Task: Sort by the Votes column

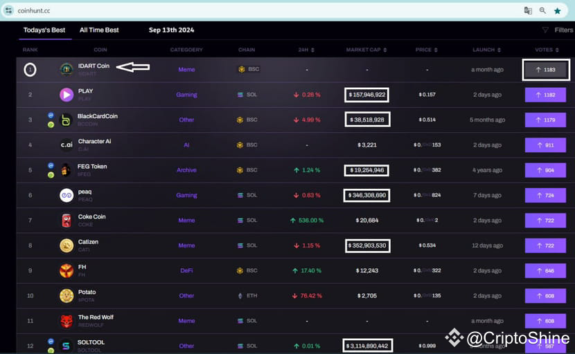Action: pyautogui.click(x=547, y=50)
